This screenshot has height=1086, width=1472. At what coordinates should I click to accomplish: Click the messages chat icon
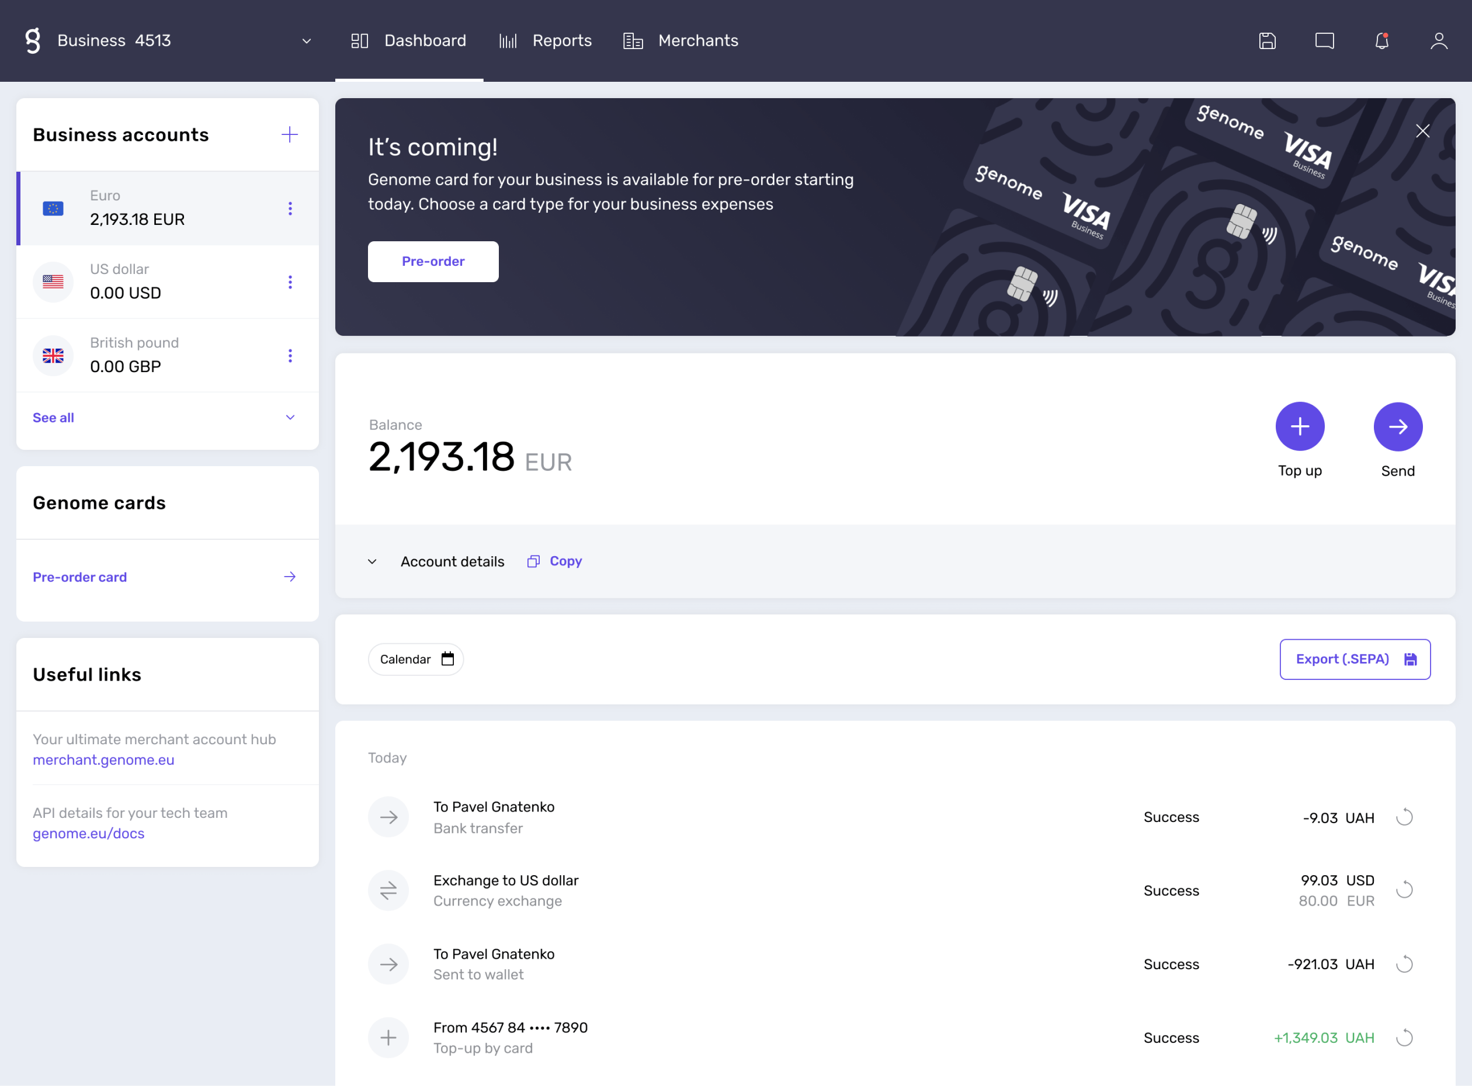pos(1325,40)
